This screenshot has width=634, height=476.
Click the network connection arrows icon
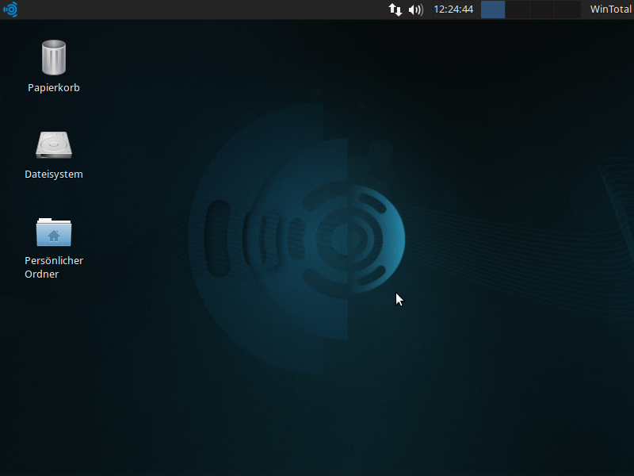[395, 10]
